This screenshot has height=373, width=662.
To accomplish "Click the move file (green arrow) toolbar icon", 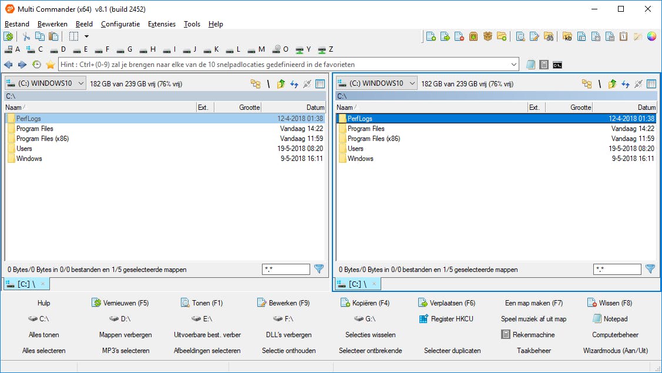I will tap(445, 37).
